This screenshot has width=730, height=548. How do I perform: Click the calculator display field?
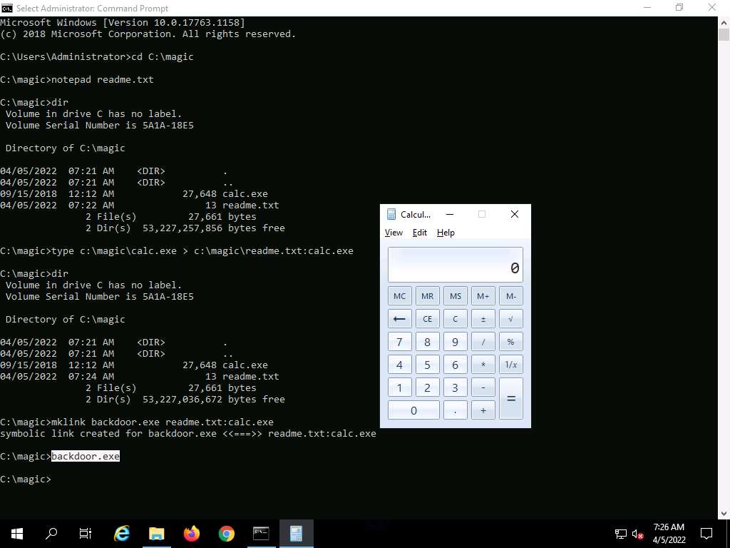coord(455,265)
